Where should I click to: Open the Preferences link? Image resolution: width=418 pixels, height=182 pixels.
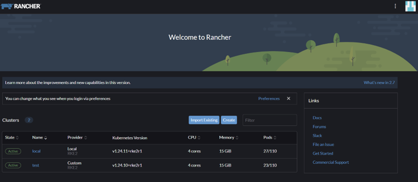coord(269,99)
